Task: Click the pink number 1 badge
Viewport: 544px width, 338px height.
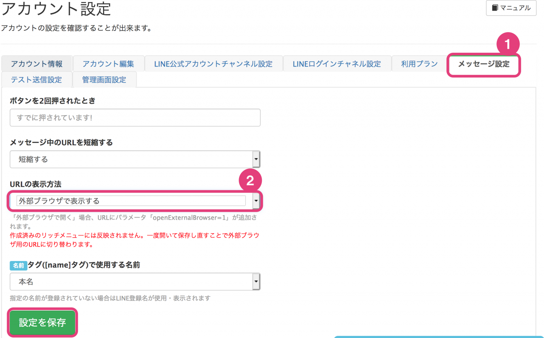Action: [508, 44]
